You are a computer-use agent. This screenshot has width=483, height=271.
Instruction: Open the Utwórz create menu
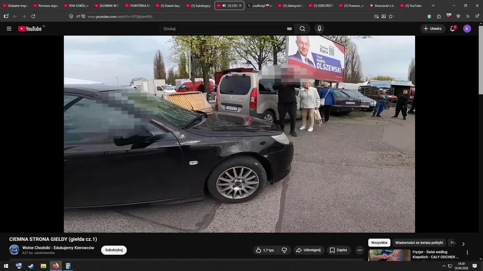click(432, 29)
